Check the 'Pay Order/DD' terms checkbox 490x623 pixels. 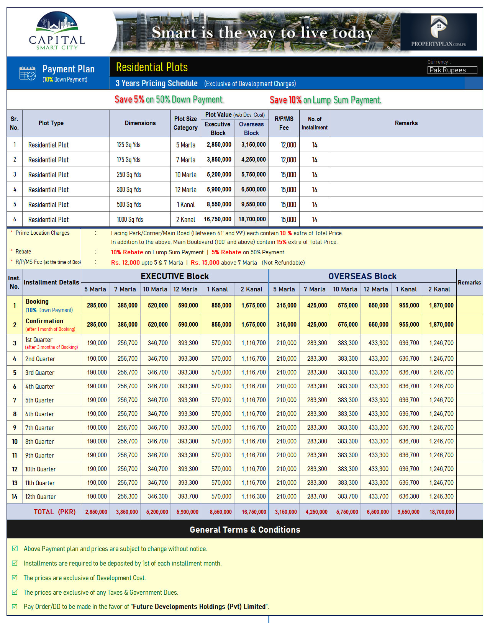[15, 607]
